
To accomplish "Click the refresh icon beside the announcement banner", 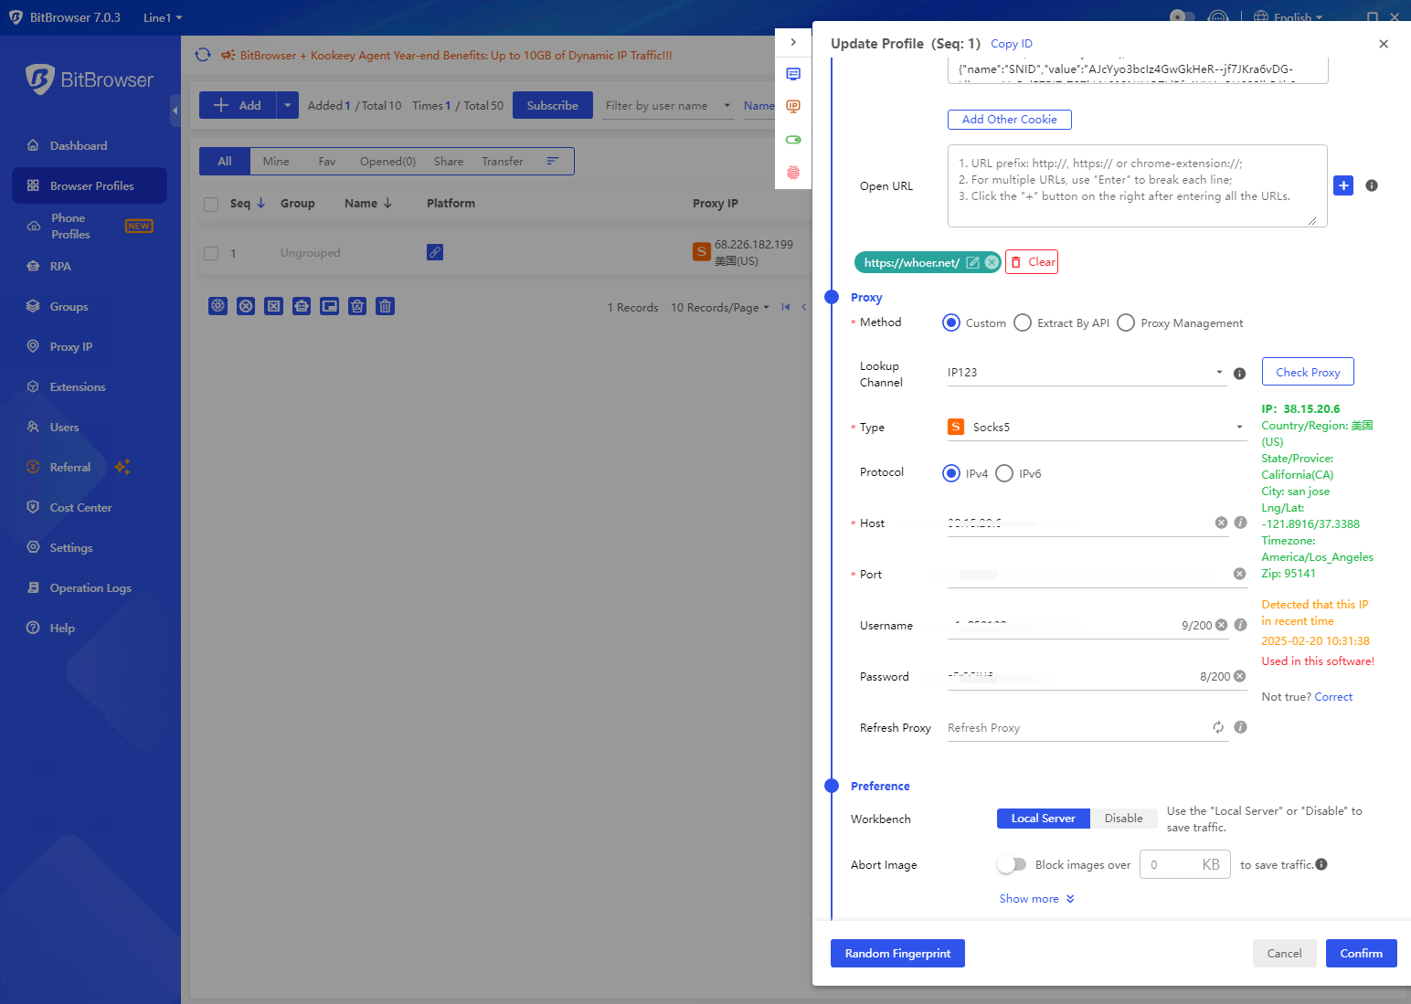I will tap(203, 55).
